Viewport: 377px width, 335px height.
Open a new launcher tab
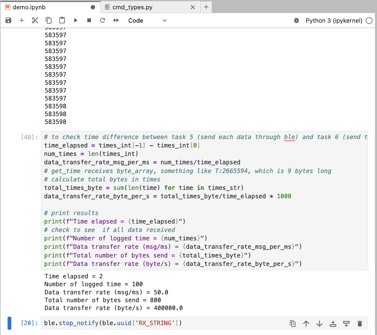pyautogui.click(x=206, y=7)
